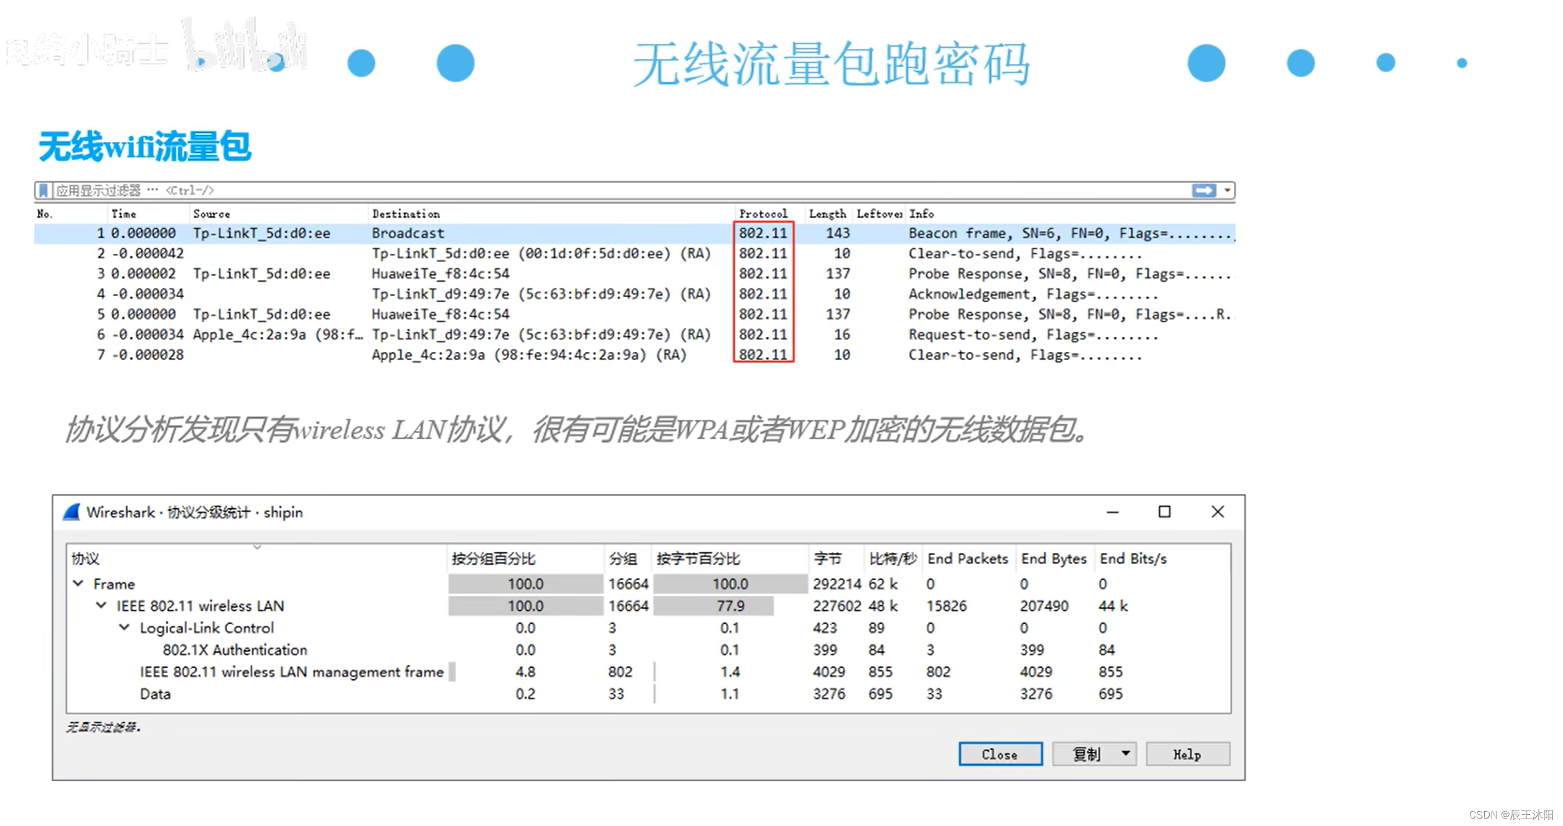
Task: Select packet 2 Clear-to-send row
Action: (635, 254)
